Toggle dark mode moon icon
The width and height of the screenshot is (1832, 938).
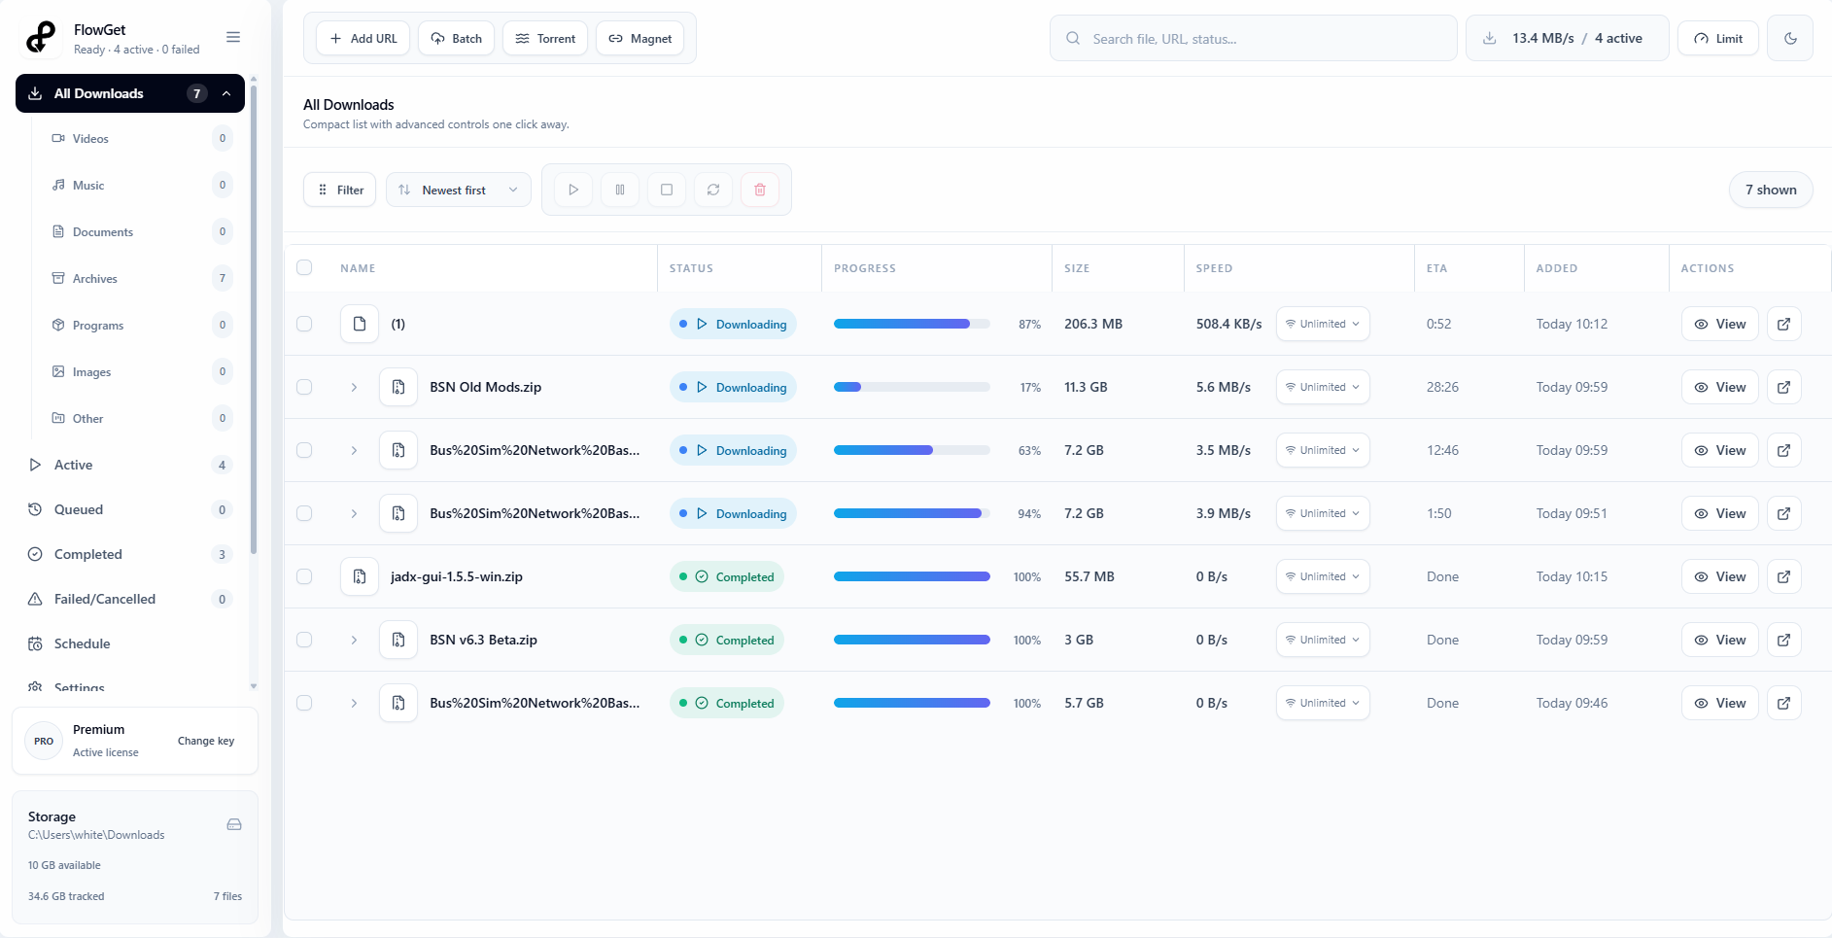tap(1790, 39)
